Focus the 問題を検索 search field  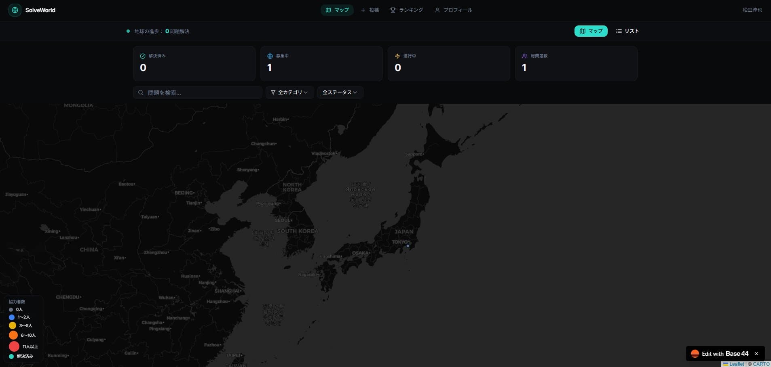[x=198, y=92]
